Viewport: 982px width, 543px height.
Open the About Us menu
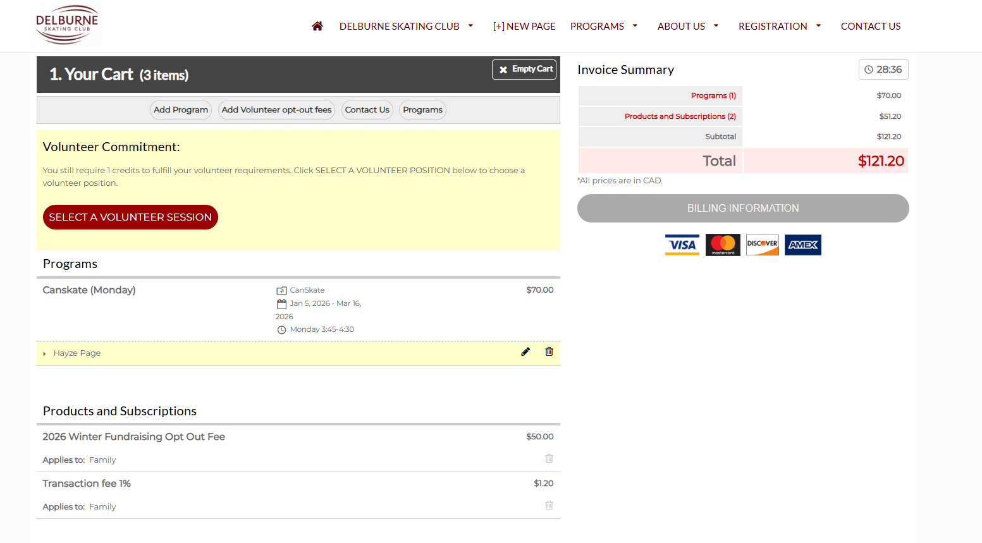(687, 26)
